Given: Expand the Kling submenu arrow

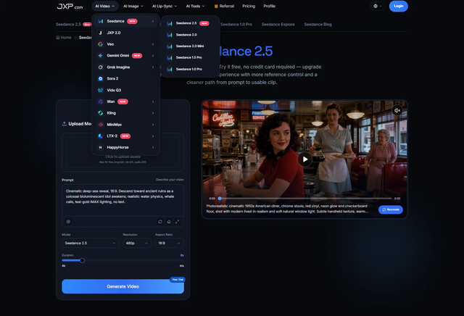Looking at the screenshot, I should [x=153, y=113].
